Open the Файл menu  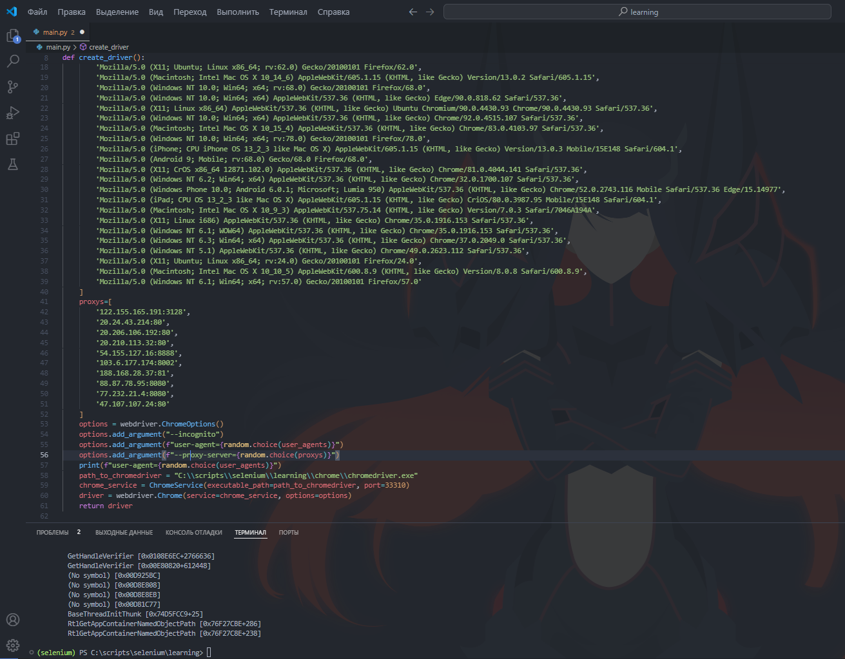click(x=37, y=12)
